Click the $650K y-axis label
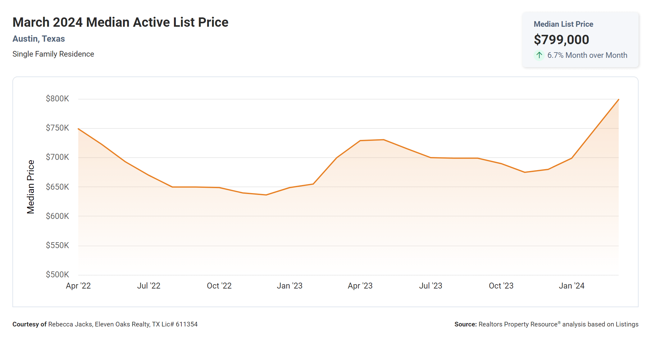 click(x=57, y=187)
